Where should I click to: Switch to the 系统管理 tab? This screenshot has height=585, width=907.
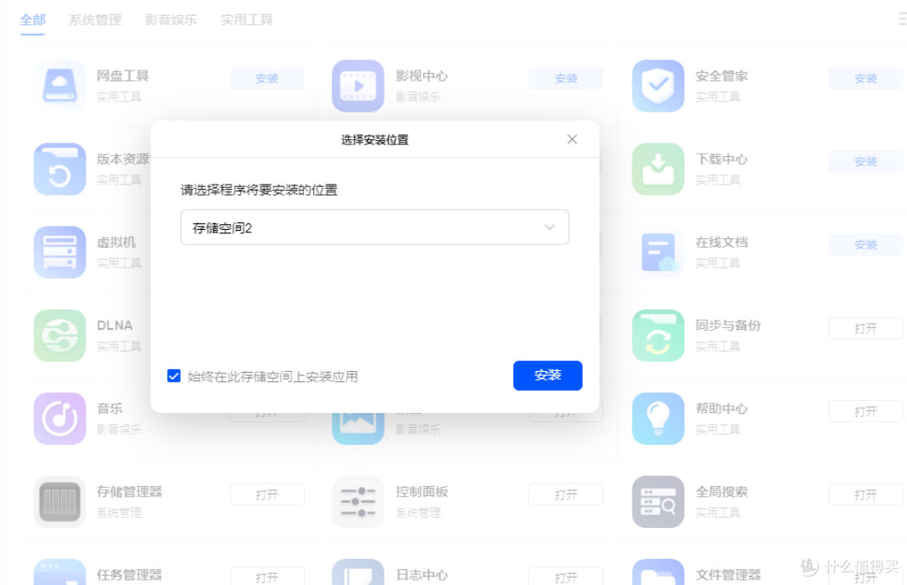coord(96,19)
